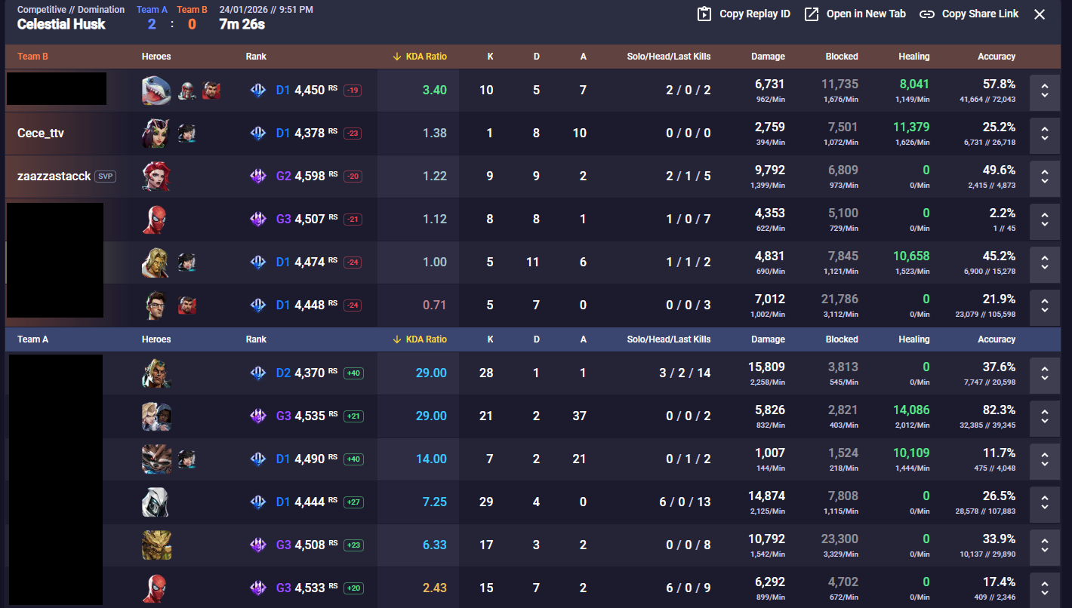
Task: Click the -19 rank score change badge
Action: click(353, 91)
